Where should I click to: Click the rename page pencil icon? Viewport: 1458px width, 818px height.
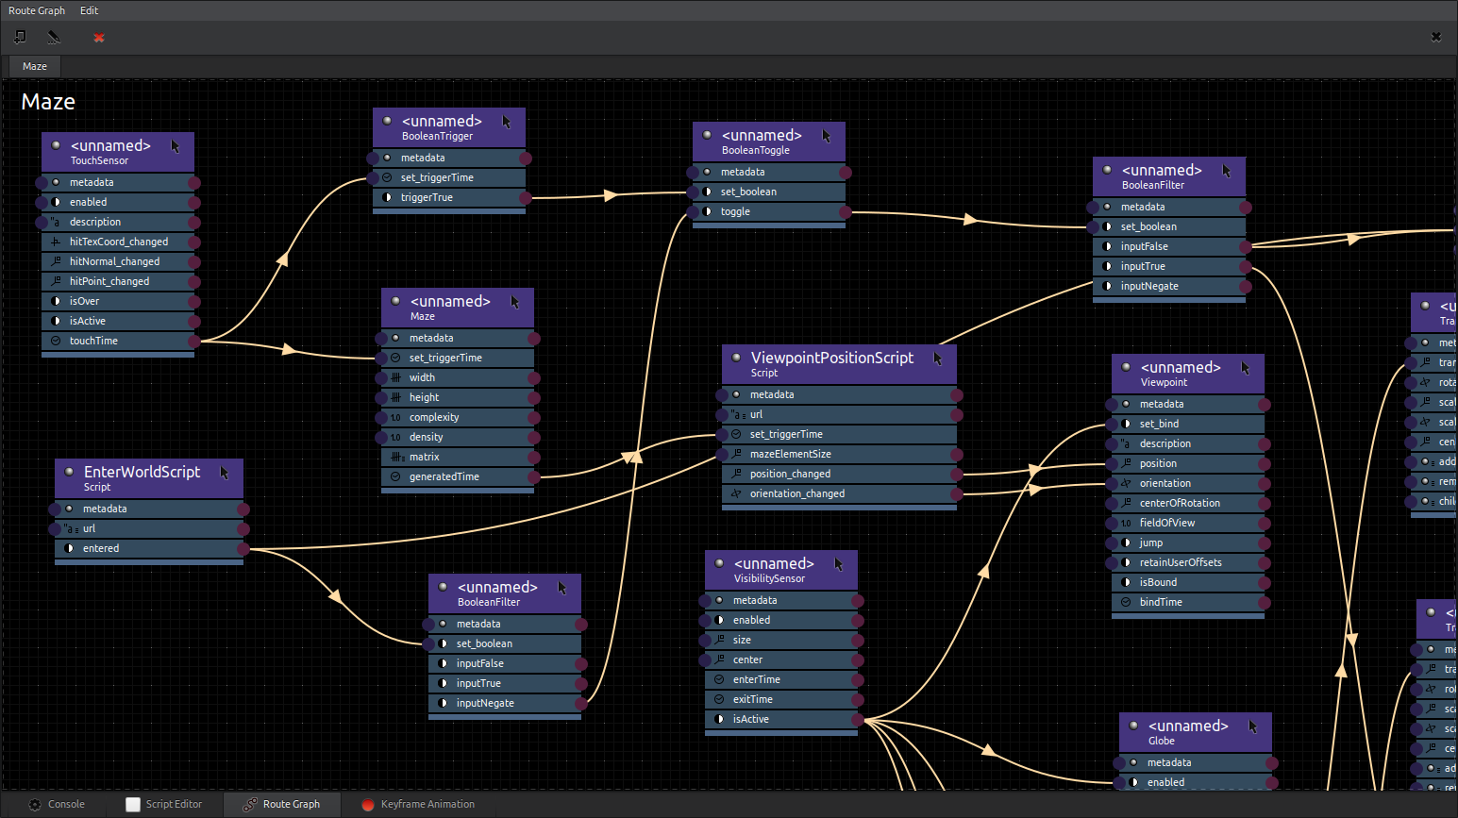(54, 37)
